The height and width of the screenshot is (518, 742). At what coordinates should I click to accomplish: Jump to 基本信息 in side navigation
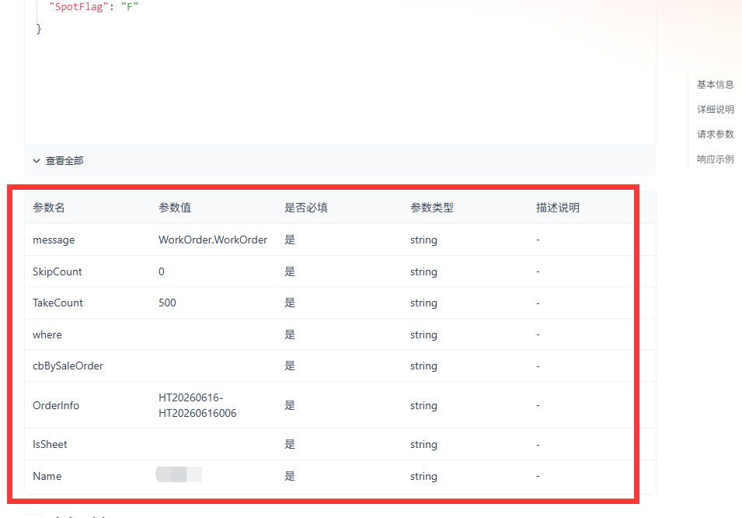point(715,84)
